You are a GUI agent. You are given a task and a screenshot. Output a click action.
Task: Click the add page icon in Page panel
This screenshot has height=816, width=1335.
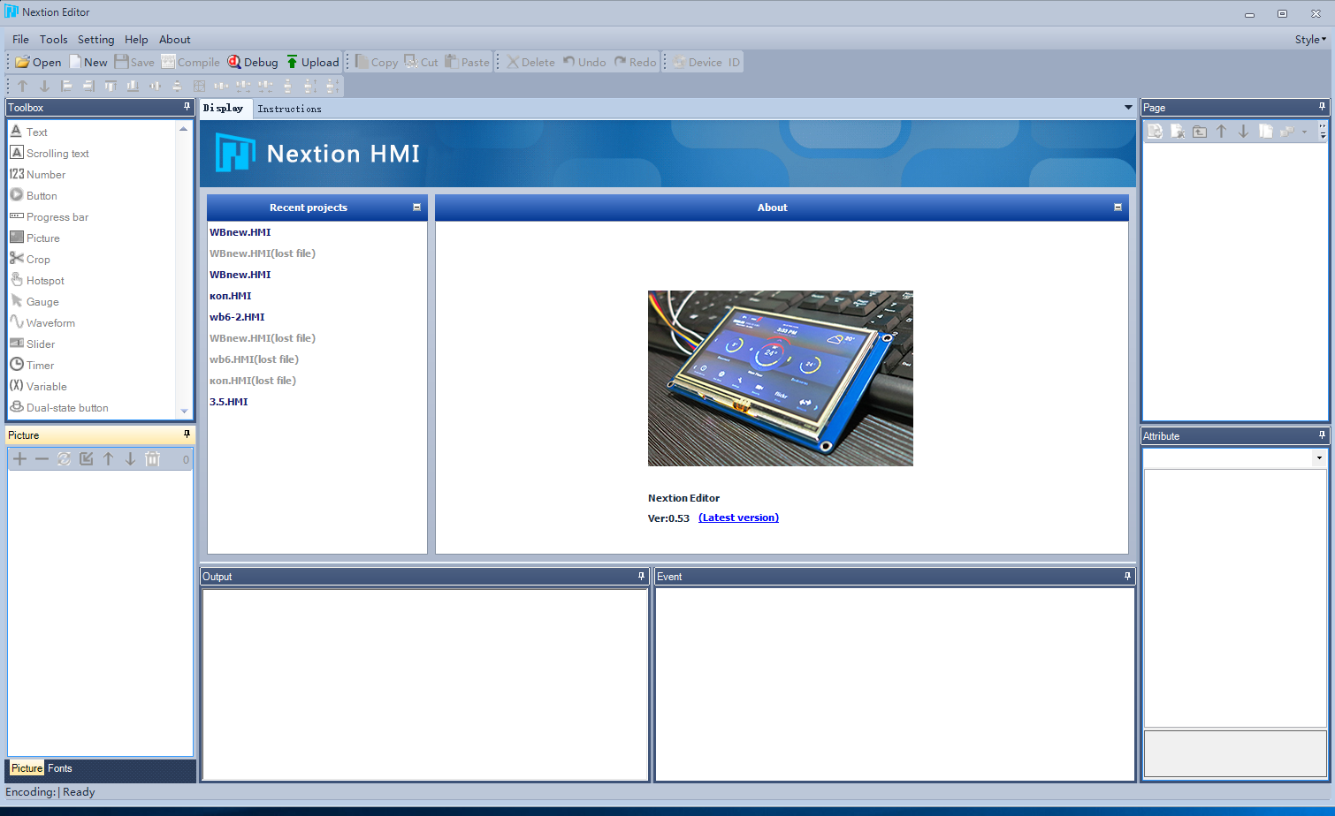1155,132
